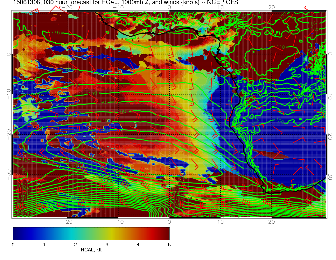The height and width of the screenshot is (260, 336).
Task: Click the left axis latitude label '-30'
Action: tap(8, 175)
